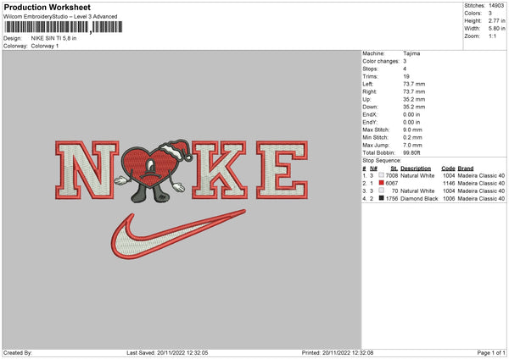Click the 'Code' column header
Image resolution: width=509 pixels, height=359 pixels.
(x=448, y=168)
